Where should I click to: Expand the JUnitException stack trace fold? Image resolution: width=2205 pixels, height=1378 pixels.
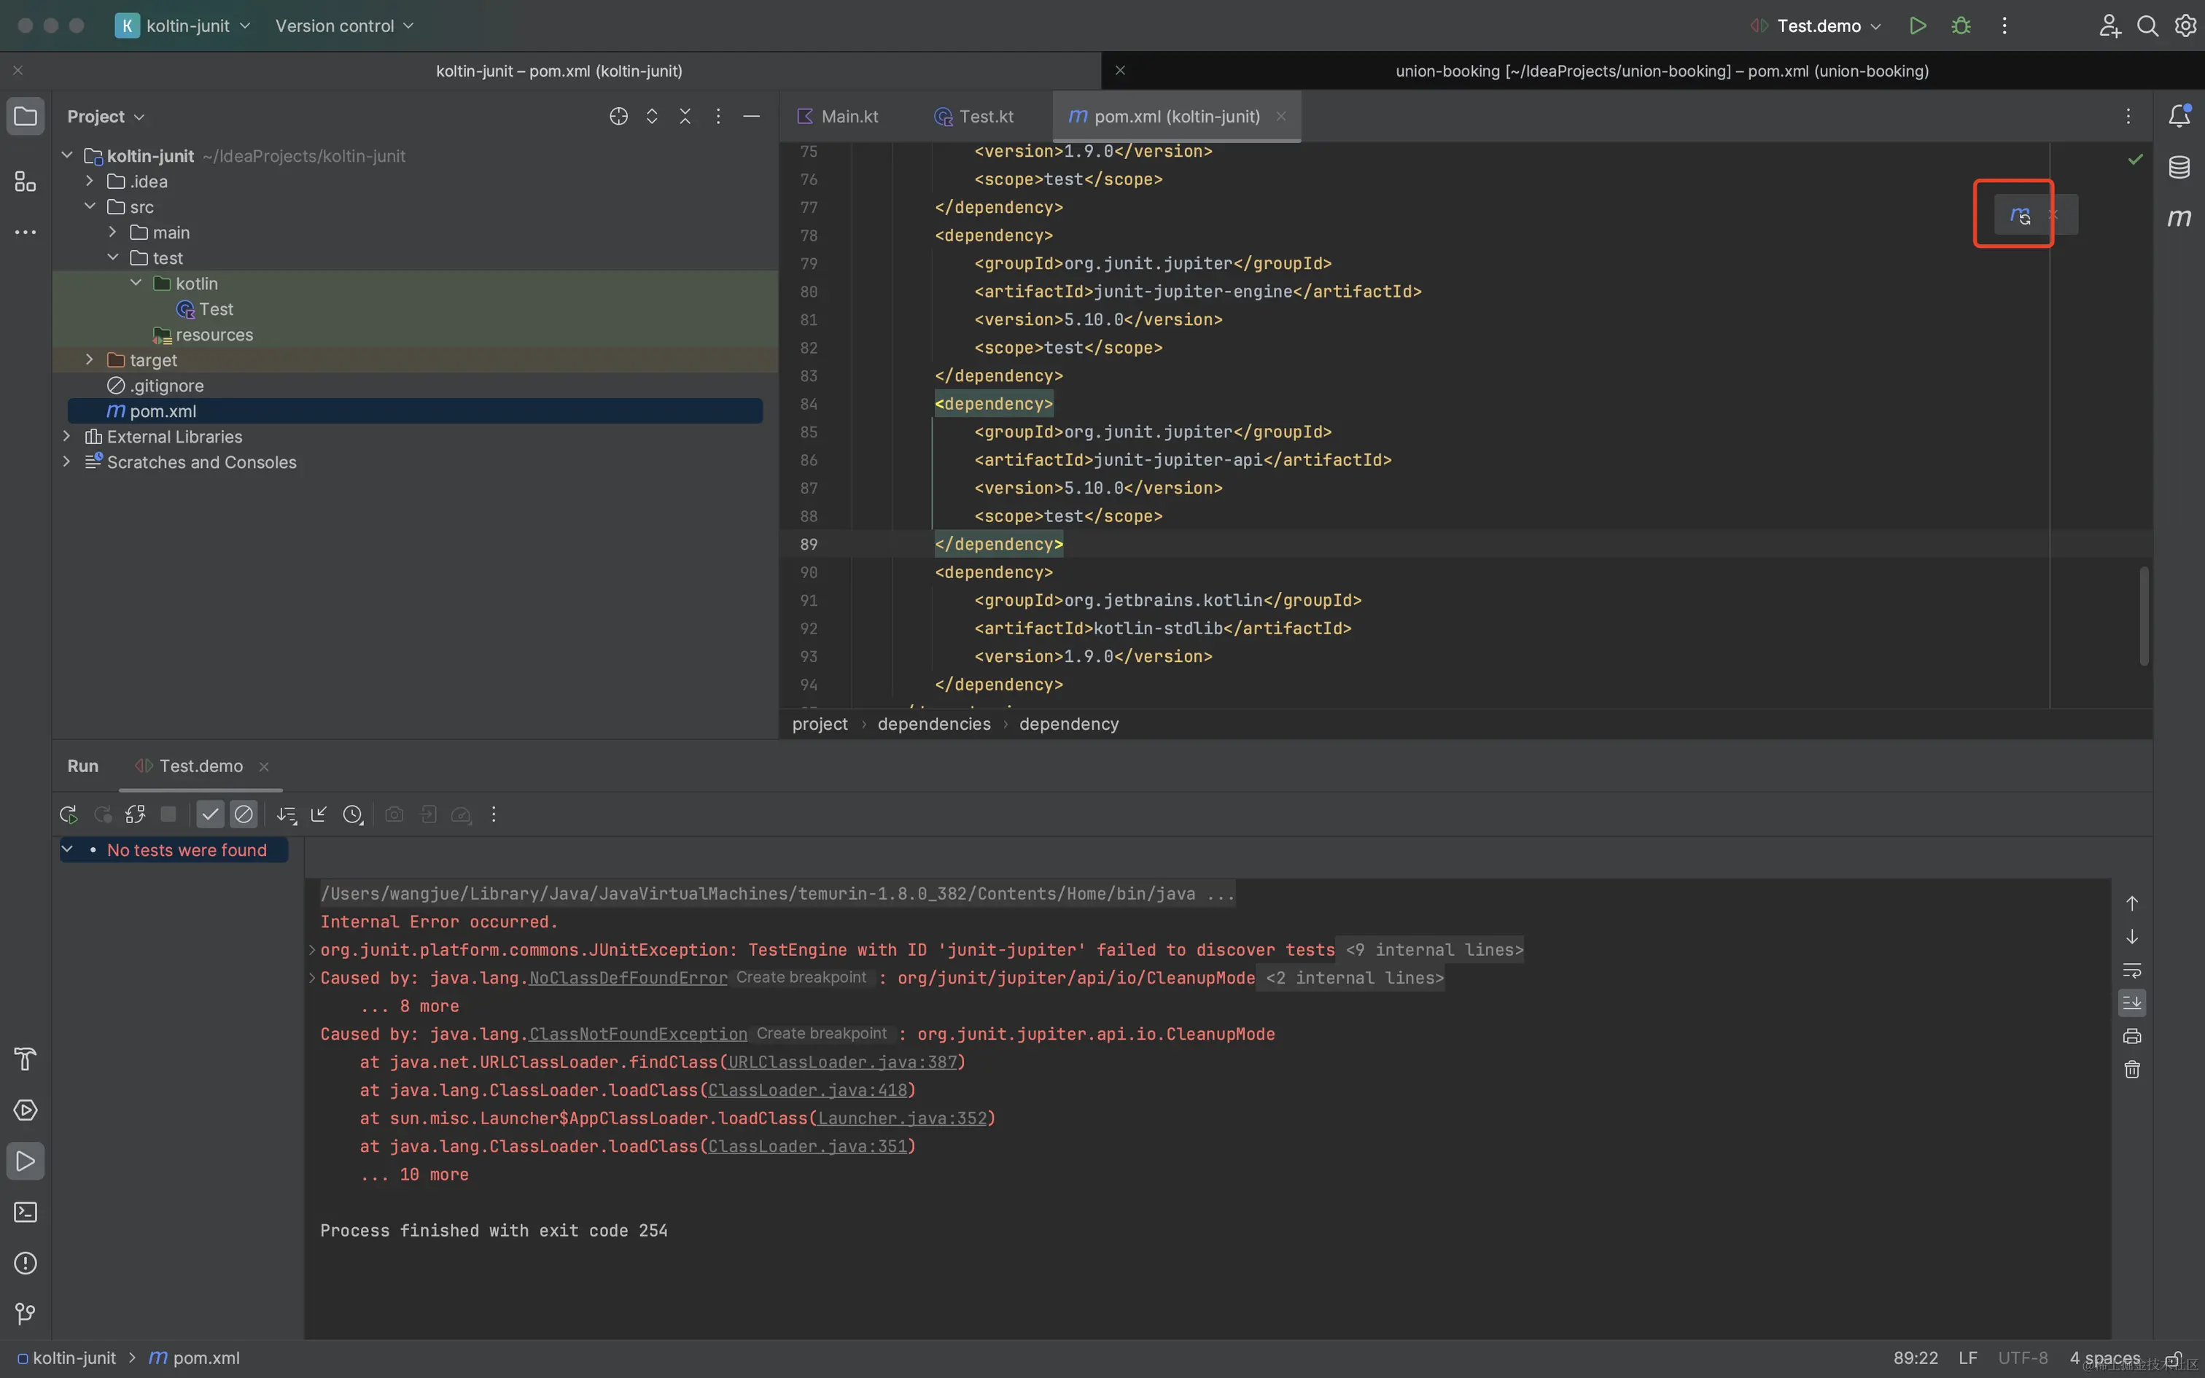[311, 949]
